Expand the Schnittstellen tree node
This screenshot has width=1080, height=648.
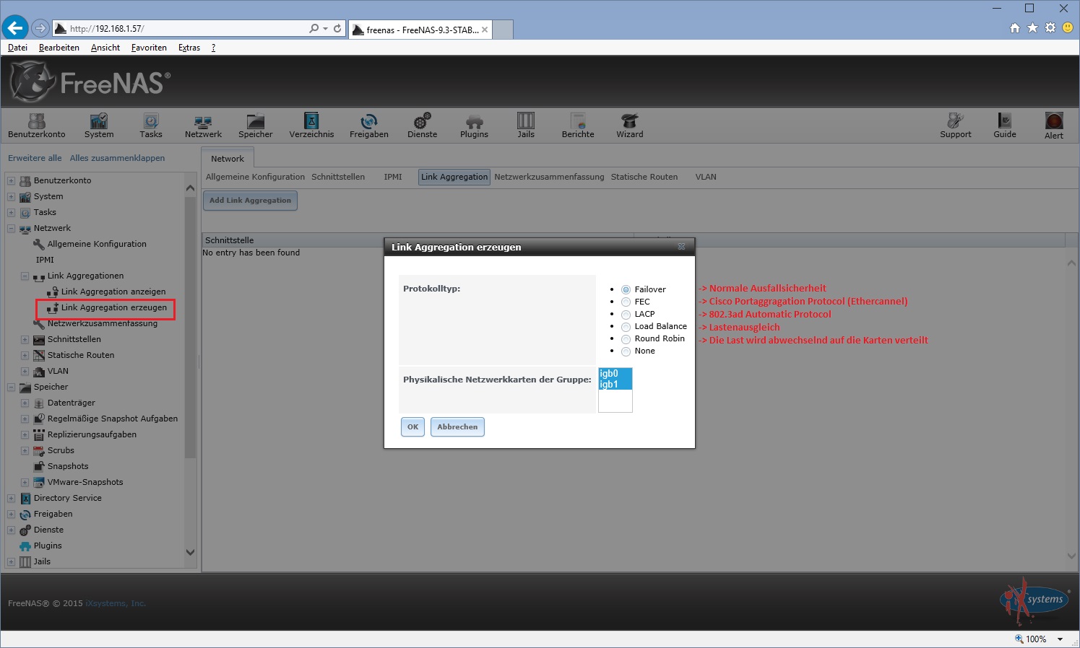(25, 339)
